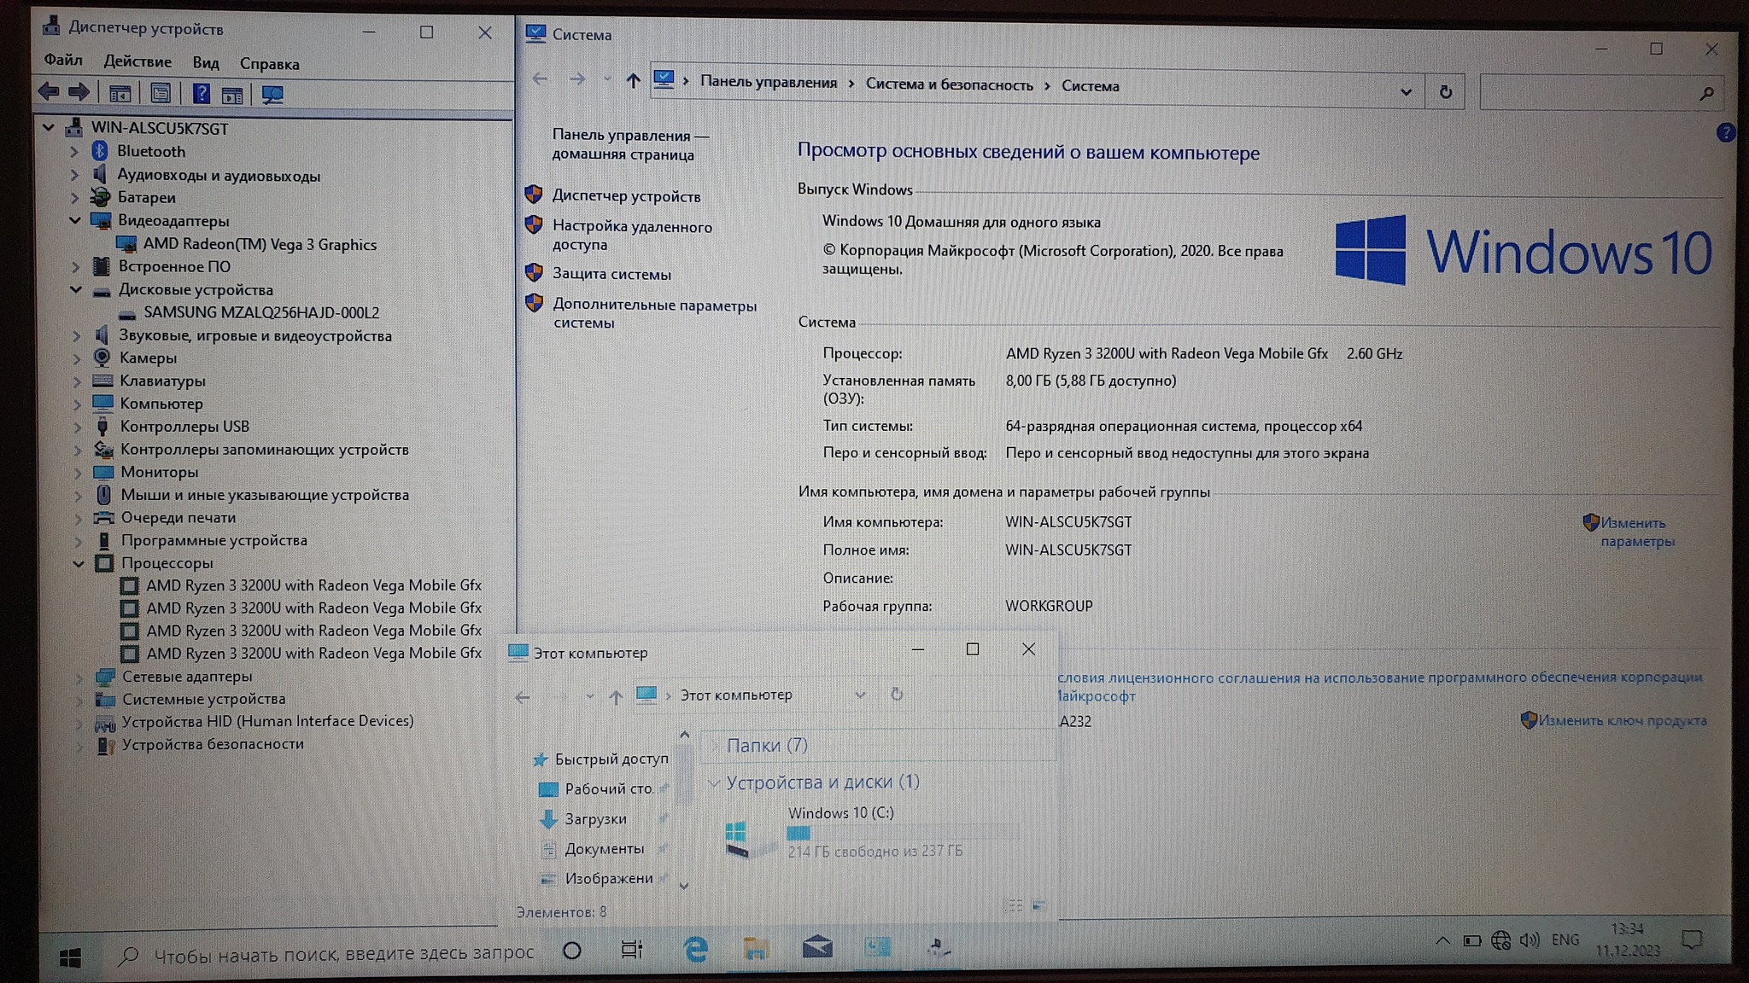Click the back arrow in Device Manager toolbar
The image size is (1749, 983).
click(x=49, y=92)
